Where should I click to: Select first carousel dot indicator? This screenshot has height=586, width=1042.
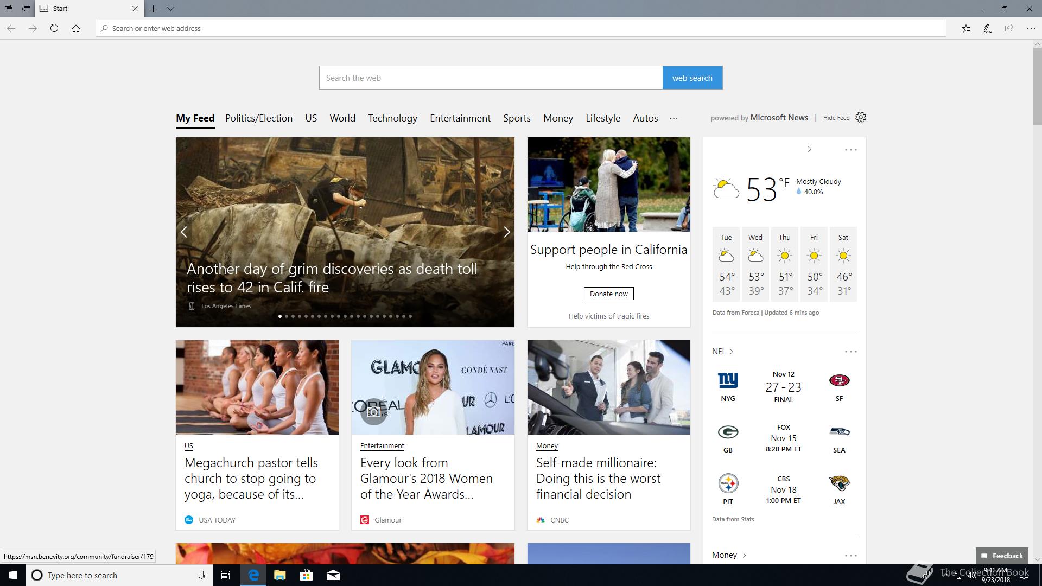pyautogui.click(x=280, y=316)
